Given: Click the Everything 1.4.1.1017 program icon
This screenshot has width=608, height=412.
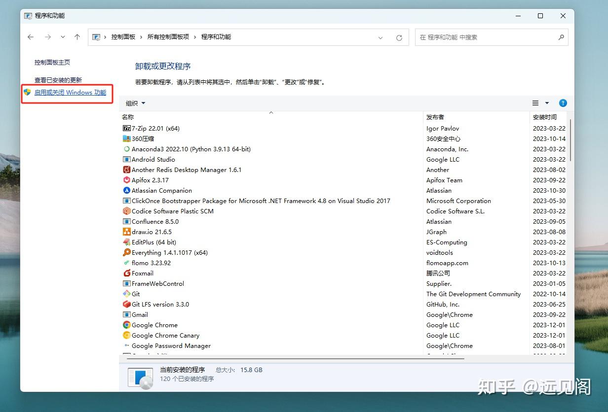Looking at the screenshot, I should coord(127,252).
